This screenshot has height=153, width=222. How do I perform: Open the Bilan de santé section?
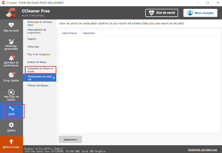[11, 28]
